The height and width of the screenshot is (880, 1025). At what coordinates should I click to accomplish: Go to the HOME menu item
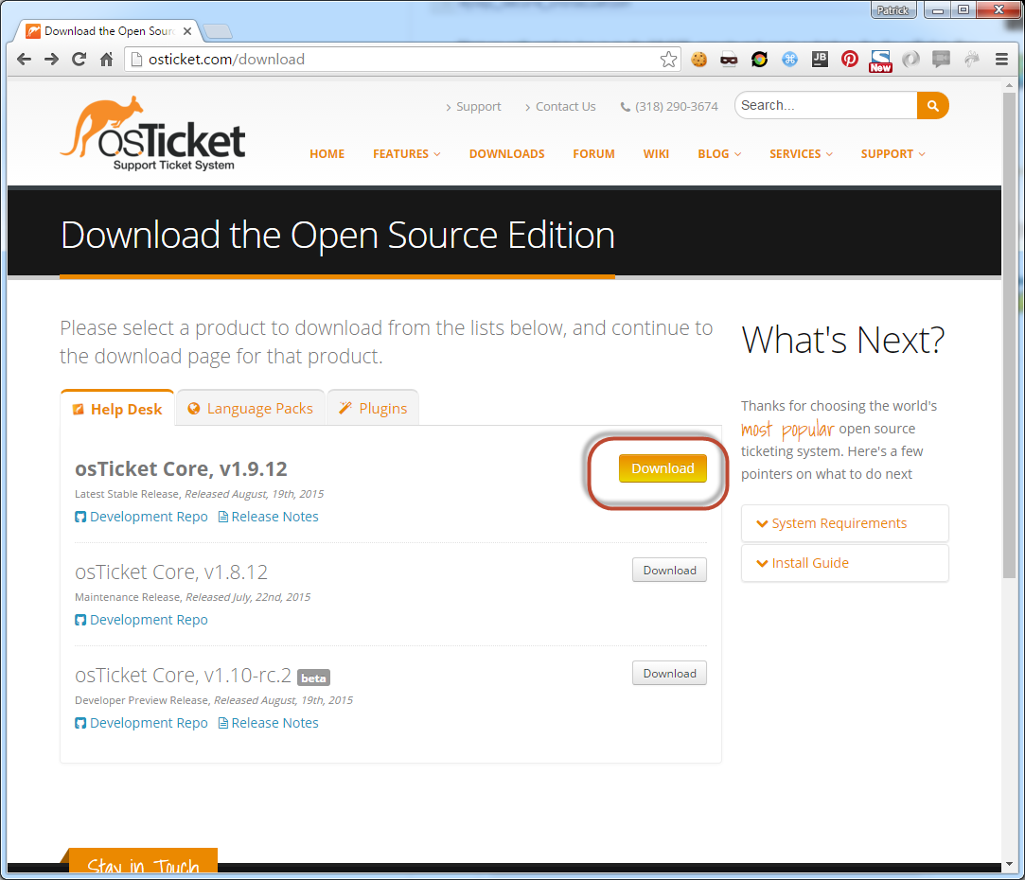(327, 153)
